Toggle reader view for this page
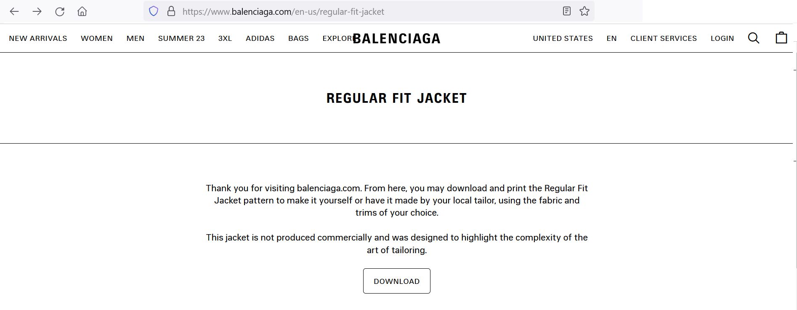 [567, 11]
